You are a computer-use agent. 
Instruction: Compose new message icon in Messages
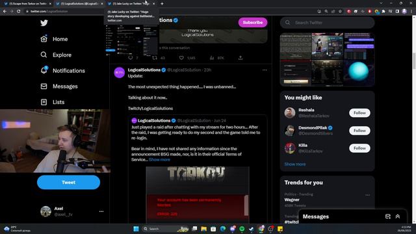click(387, 216)
